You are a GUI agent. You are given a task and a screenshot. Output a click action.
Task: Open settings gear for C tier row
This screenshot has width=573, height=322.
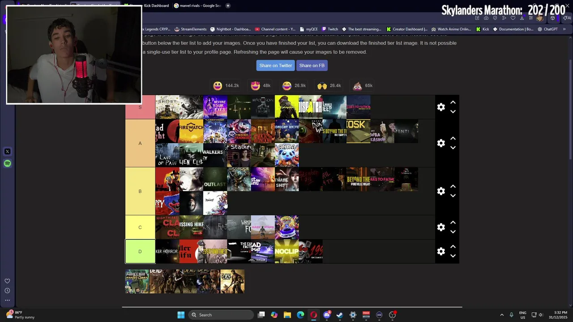click(x=441, y=227)
